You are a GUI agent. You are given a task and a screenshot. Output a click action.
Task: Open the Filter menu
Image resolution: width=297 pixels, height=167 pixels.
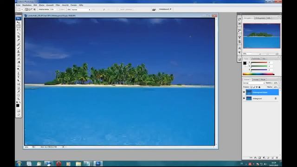(58, 5)
